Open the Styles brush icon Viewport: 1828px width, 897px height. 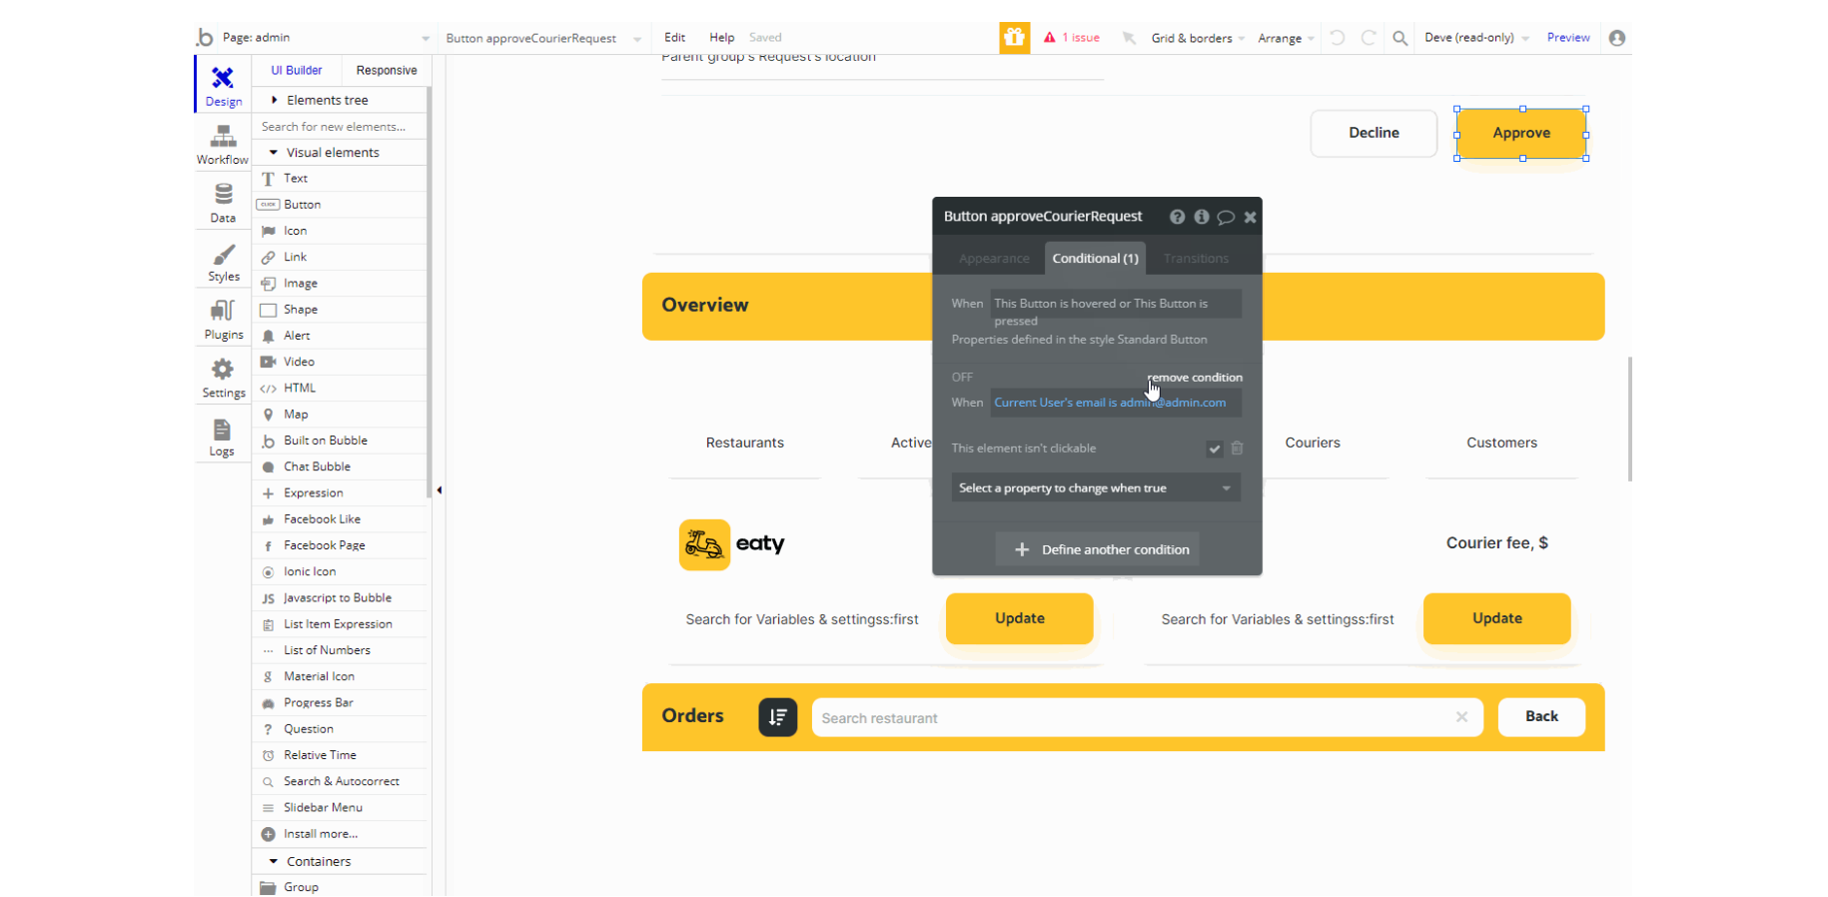click(x=224, y=254)
